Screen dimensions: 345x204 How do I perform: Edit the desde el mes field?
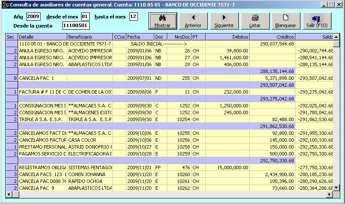[x=85, y=16]
